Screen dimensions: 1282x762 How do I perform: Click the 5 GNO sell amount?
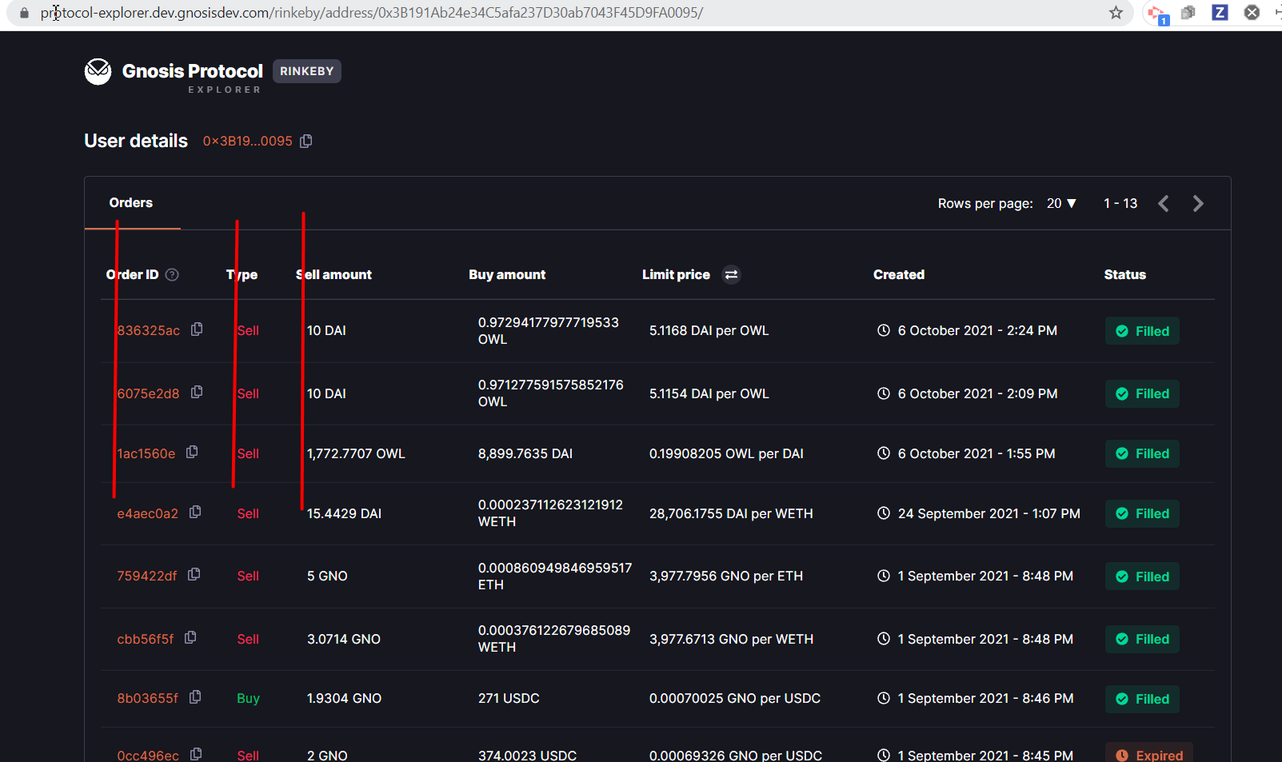(327, 576)
